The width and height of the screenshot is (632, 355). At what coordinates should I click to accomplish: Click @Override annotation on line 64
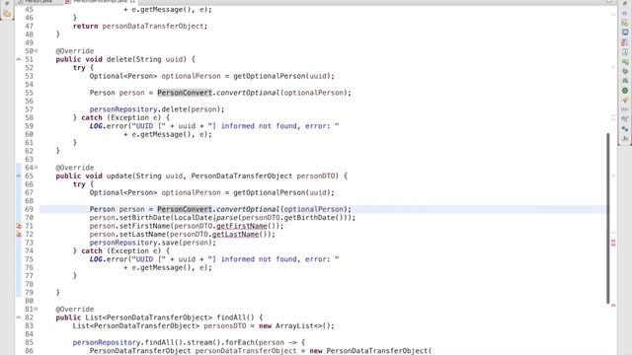tap(75, 168)
